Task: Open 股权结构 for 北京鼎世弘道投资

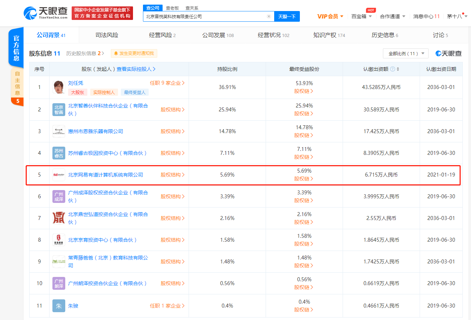Action: 173,218
